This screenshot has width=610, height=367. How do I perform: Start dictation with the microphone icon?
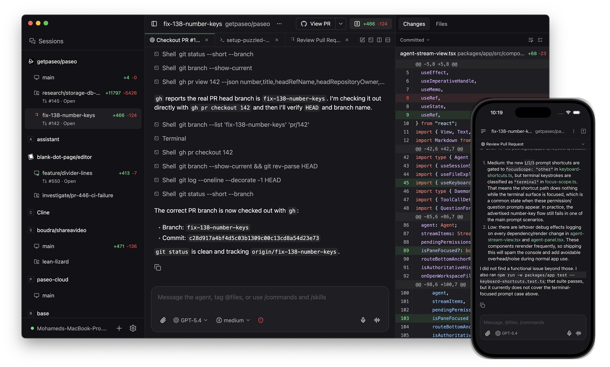click(363, 320)
